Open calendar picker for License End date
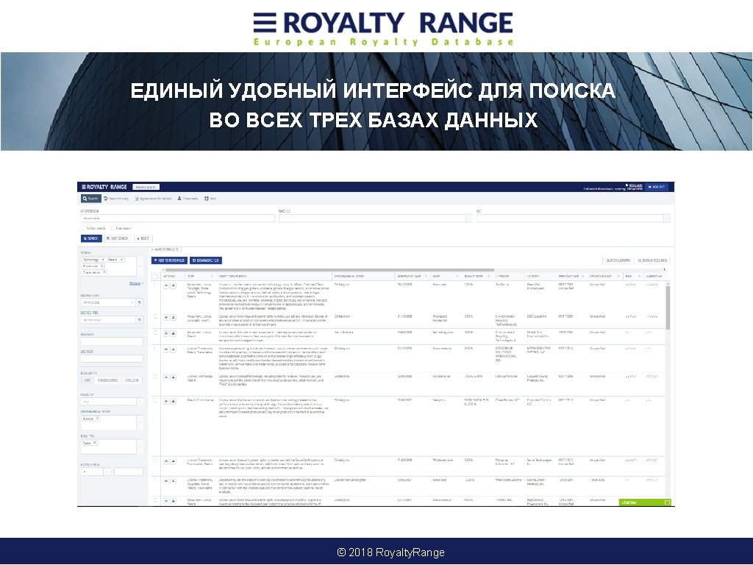753x565 pixels. (x=140, y=319)
